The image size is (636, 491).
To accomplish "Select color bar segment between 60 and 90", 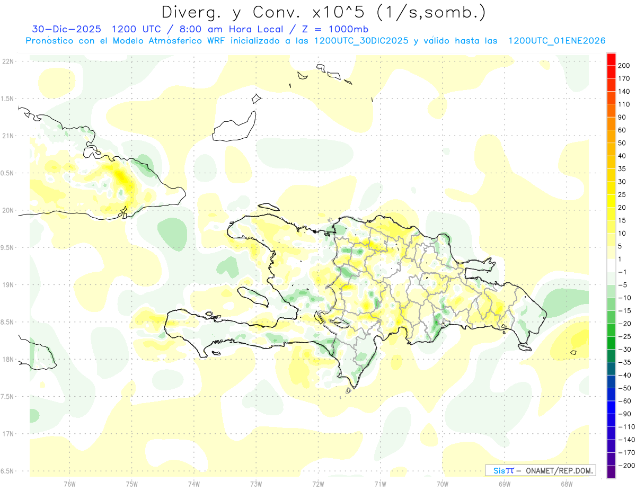I will coord(611,124).
